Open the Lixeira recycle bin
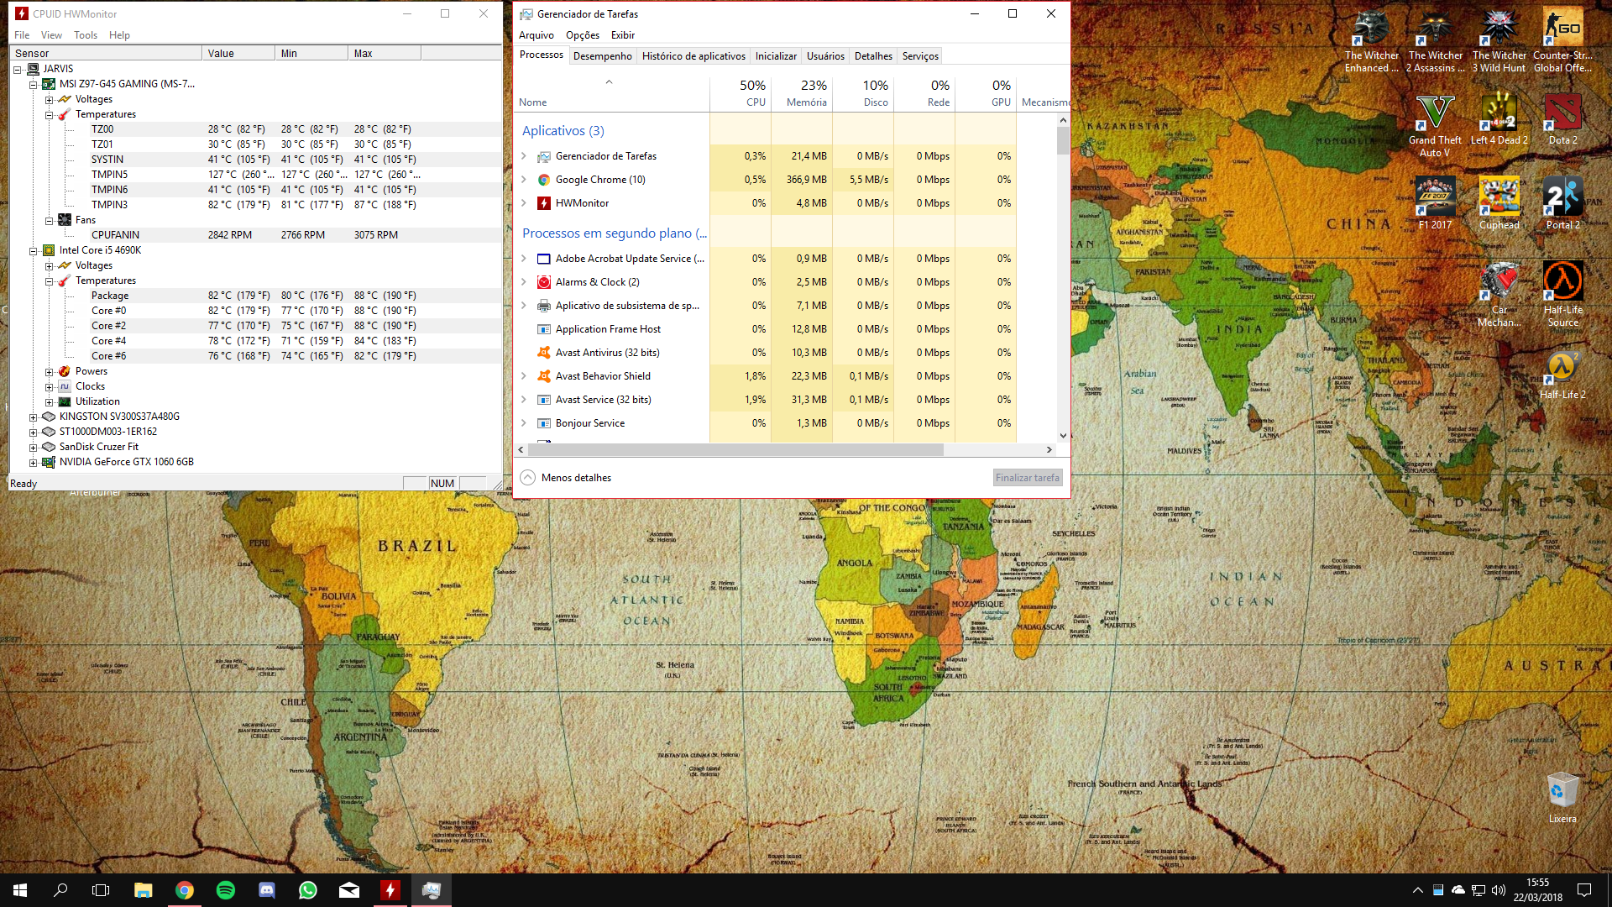 1562,799
